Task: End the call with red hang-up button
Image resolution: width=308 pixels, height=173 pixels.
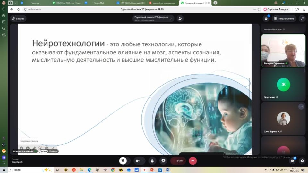Action: coord(193,161)
